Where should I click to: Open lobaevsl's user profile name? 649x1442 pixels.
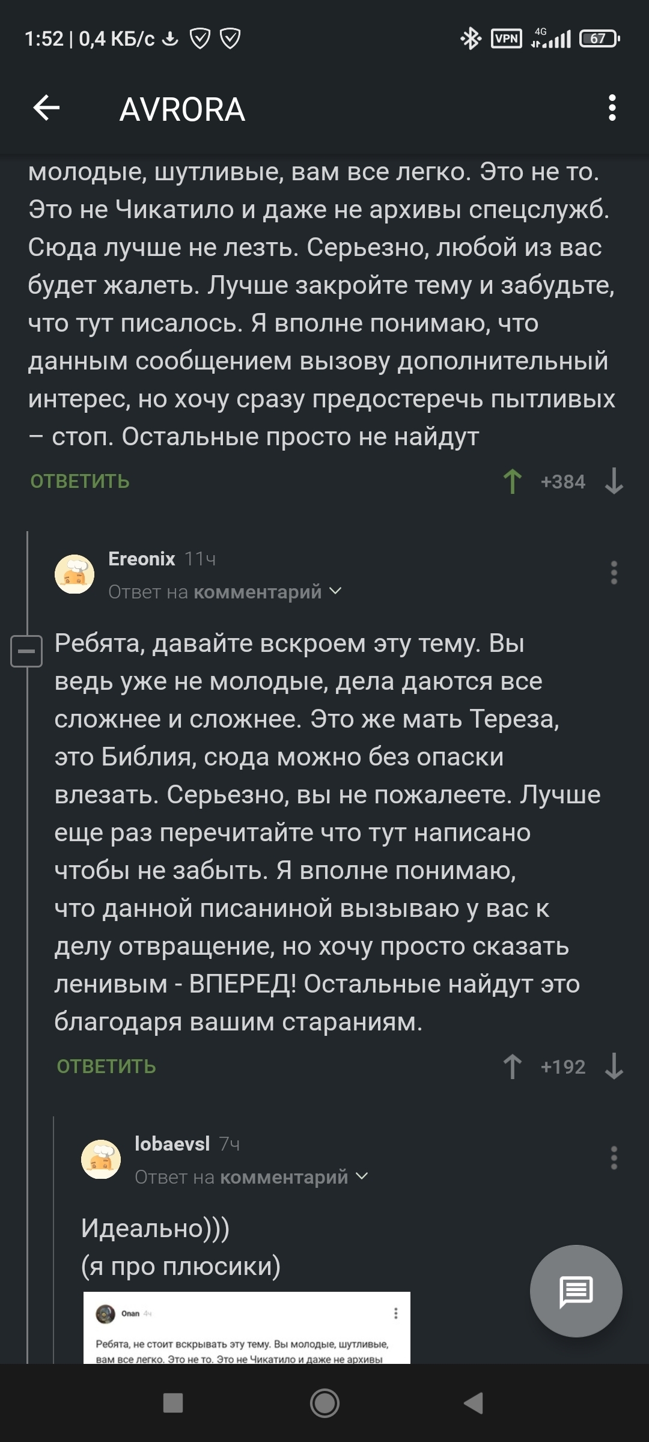pyautogui.click(x=172, y=1144)
